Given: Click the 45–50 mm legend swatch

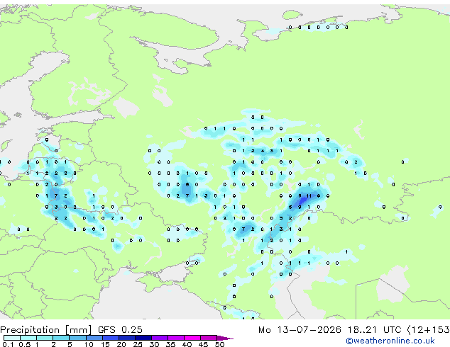Looking at the screenshot, I should (209, 338).
